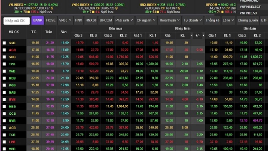Click the MSB stock symbol

pyautogui.click(x=12, y=106)
